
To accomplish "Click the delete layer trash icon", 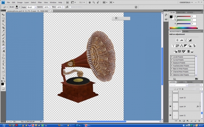I will [x=199, y=121].
